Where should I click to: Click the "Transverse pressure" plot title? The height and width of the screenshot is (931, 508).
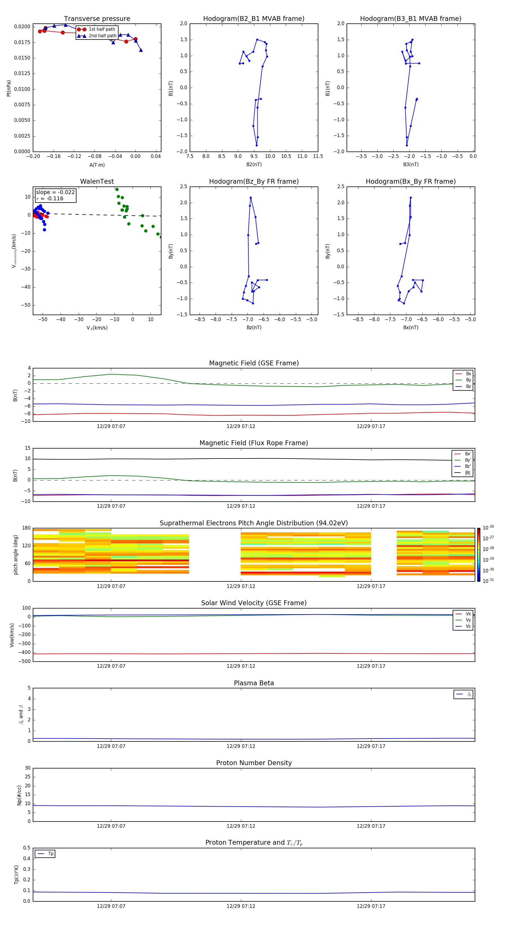click(x=97, y=19)
